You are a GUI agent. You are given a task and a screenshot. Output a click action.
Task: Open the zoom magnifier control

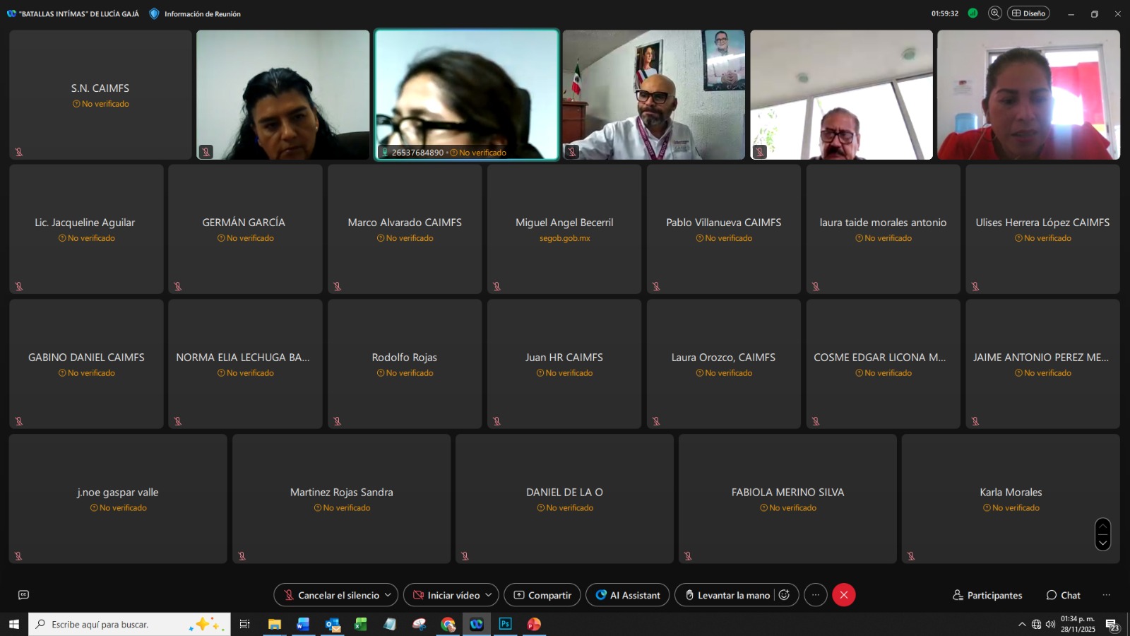(994, 13)
